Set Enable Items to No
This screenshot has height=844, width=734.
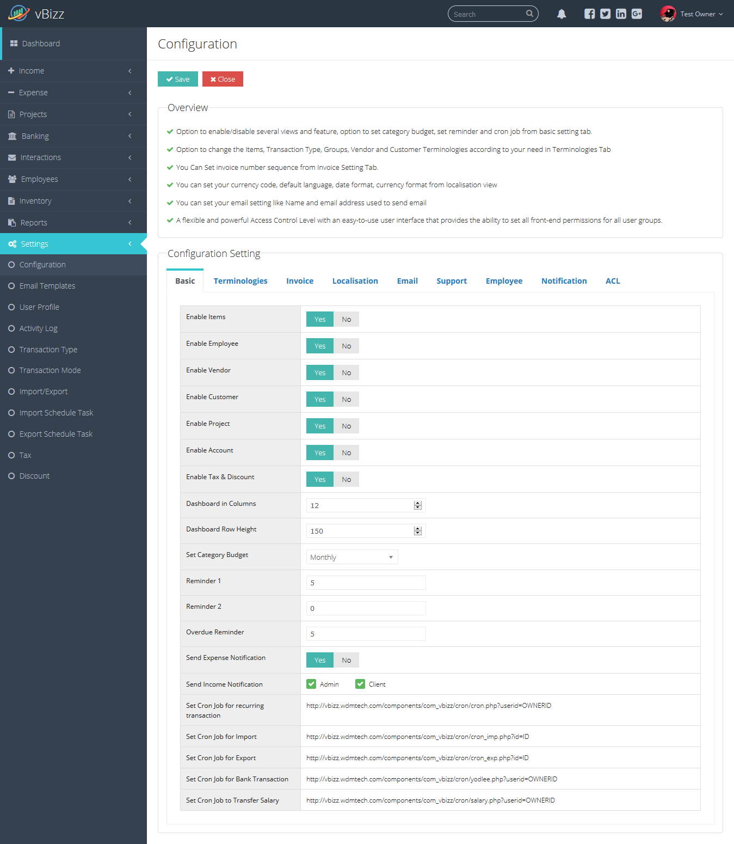(x=346, y=320)
